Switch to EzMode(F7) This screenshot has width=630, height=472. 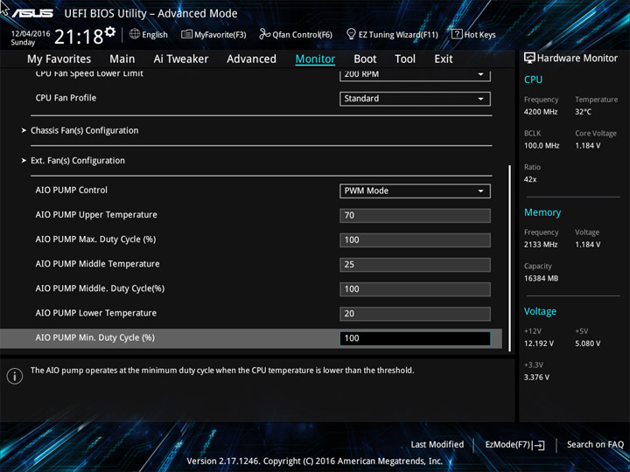[x=514, y=445]
